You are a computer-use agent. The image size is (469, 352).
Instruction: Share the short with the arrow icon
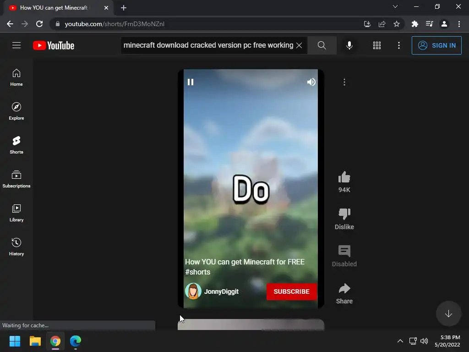(344, 289)
